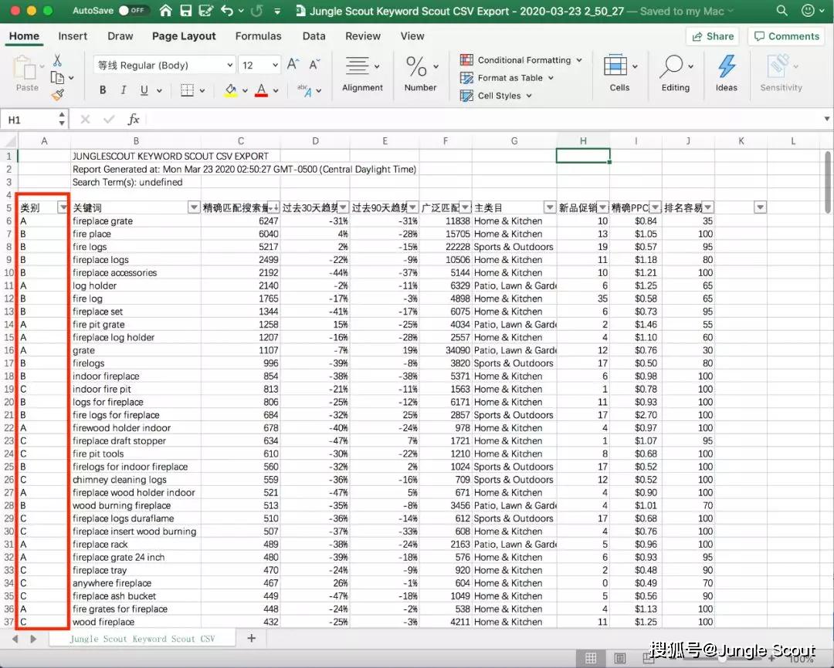834x668 pixels.
Task: Click the select-all corner triangle
Action: coord(9,141)
